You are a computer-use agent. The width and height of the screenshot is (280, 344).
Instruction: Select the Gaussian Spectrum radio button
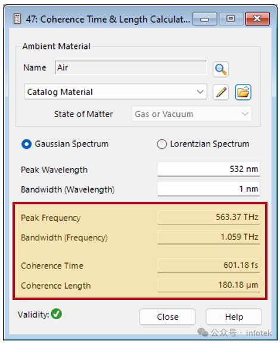coord(27,144)
